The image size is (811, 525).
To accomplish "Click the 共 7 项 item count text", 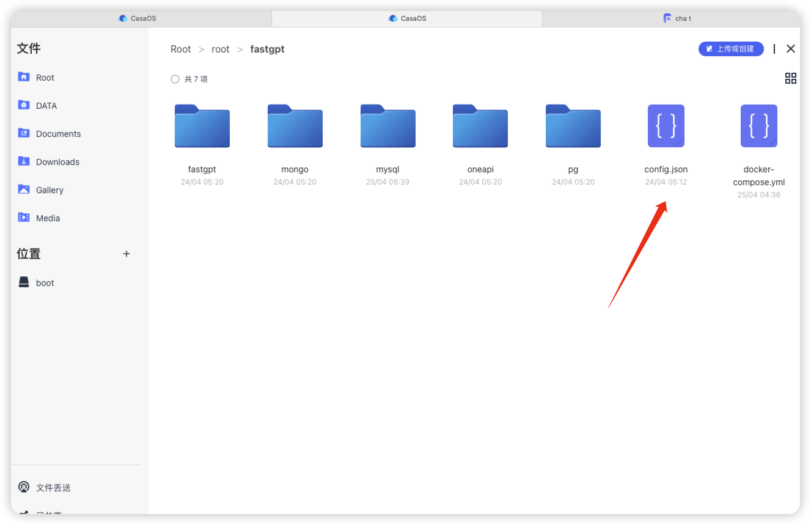I will [196, 79].
